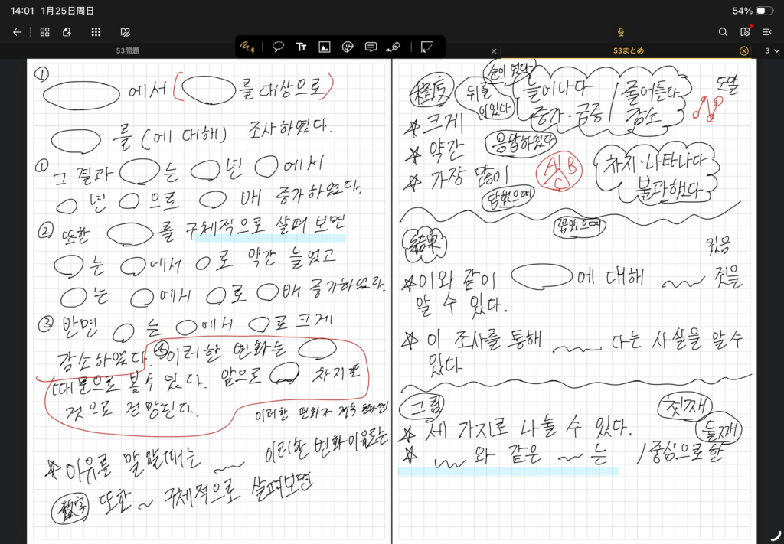Open the sticker tool
The width and height of the screenshot is (784, 544).
(x=348, y=47)
